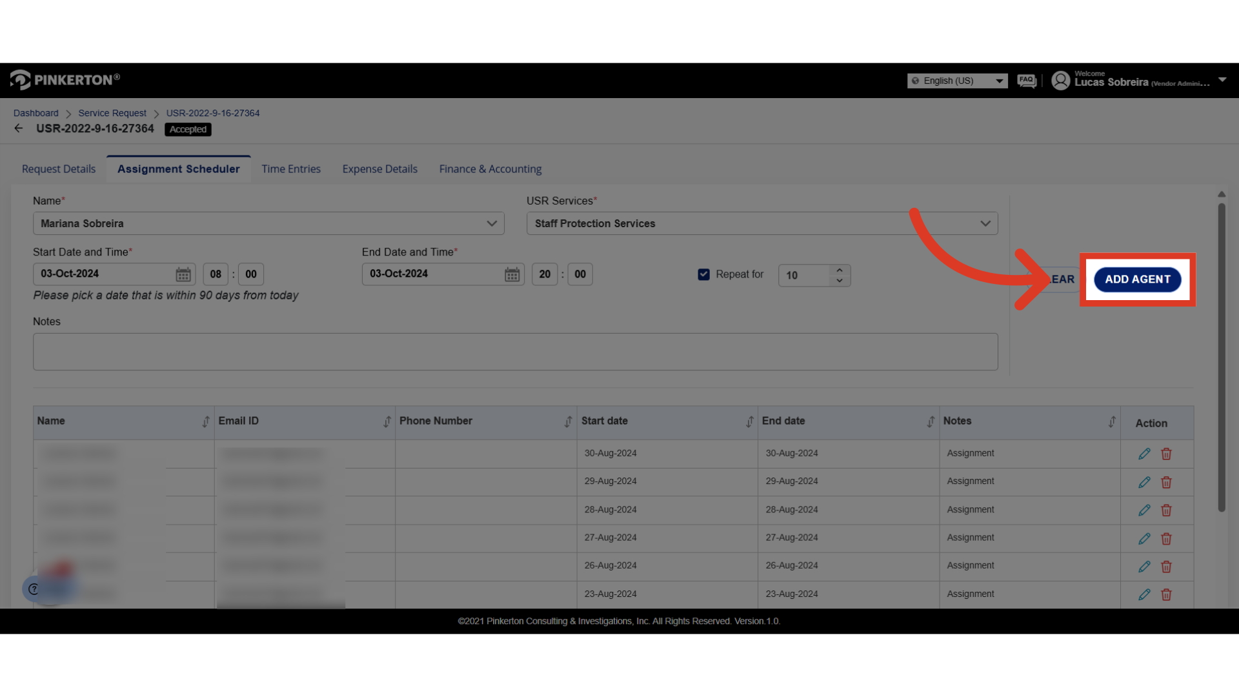Sort the table by Start date column
1239x697 pixels.
pos(749,421)
